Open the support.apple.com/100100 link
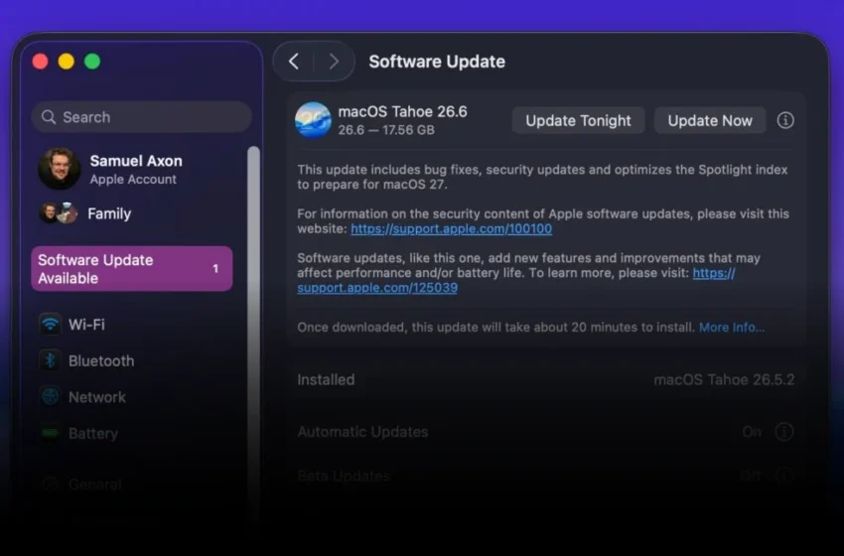This screenshot has width=844, height=556. pos(451,228)
